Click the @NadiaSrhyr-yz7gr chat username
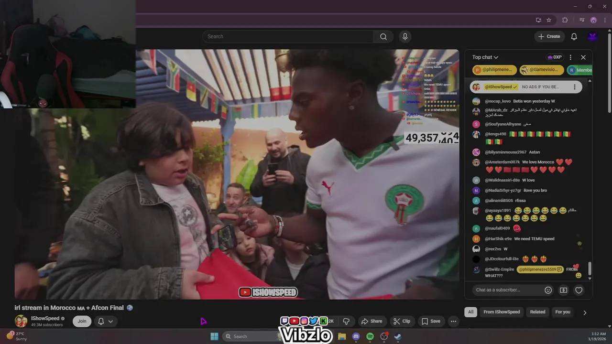The image size is (612, 344). [x=503, y=190]
